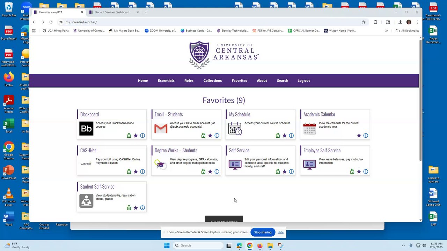Expand hidden bookmarks with the chevron

pos(386,31)
